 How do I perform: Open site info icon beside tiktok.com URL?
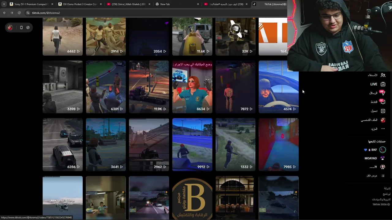(x=28, y=13)
